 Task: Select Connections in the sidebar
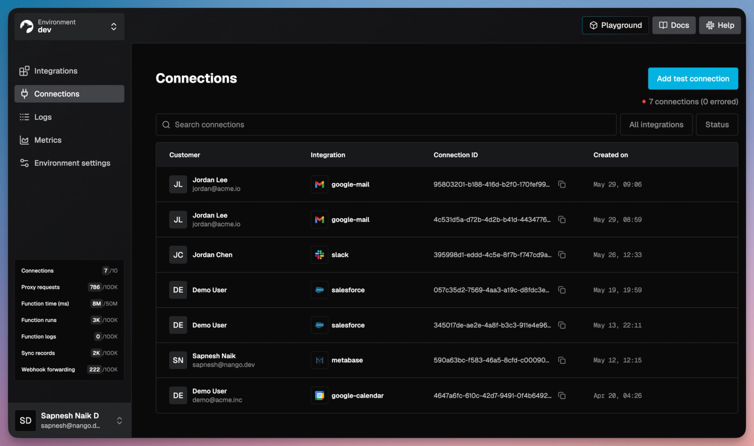coord(69,94)
